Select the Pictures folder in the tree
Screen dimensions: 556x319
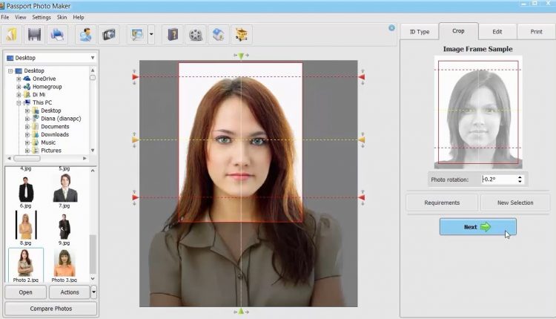click(x=51, y=151)
